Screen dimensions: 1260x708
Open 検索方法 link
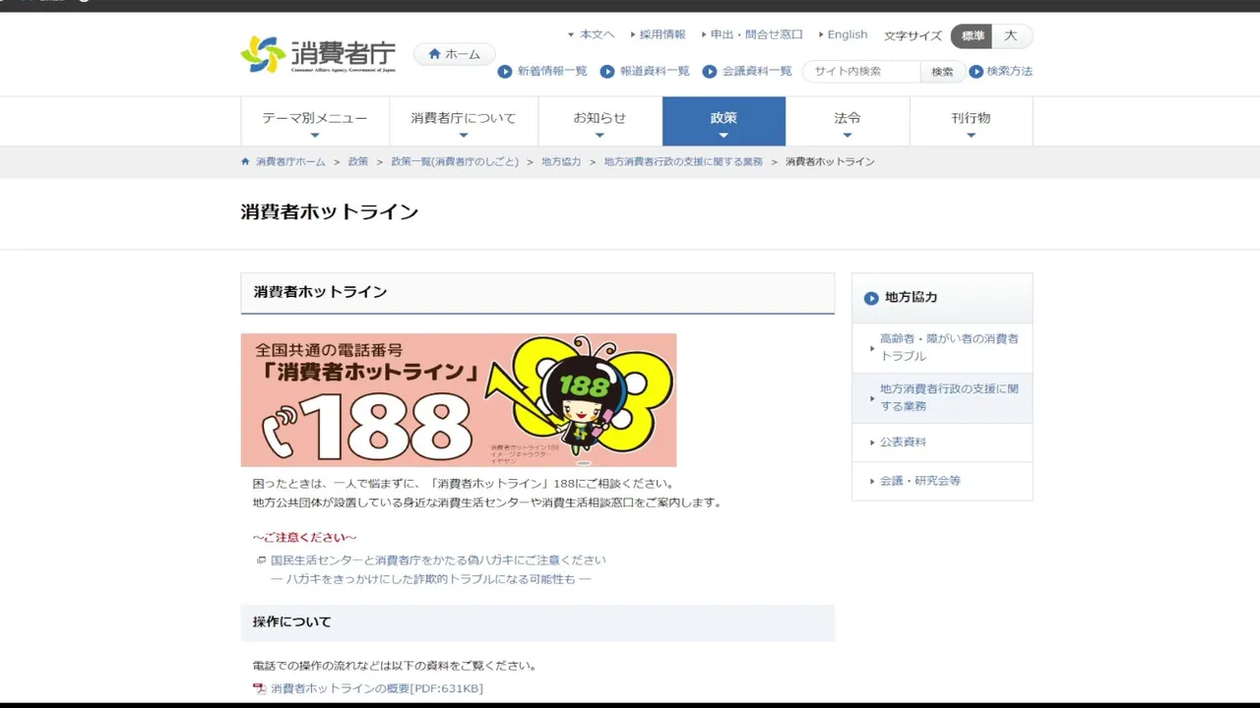click(1010, 72)
